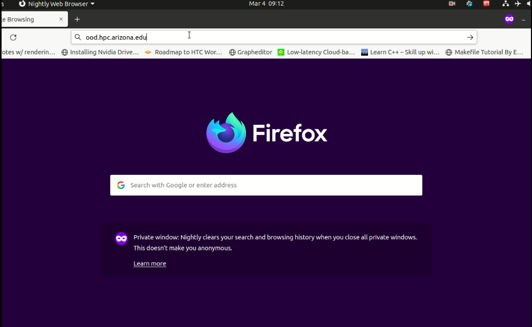Click the mask icon beside the private window notice
532x327 pixels.
pos(121,238)
